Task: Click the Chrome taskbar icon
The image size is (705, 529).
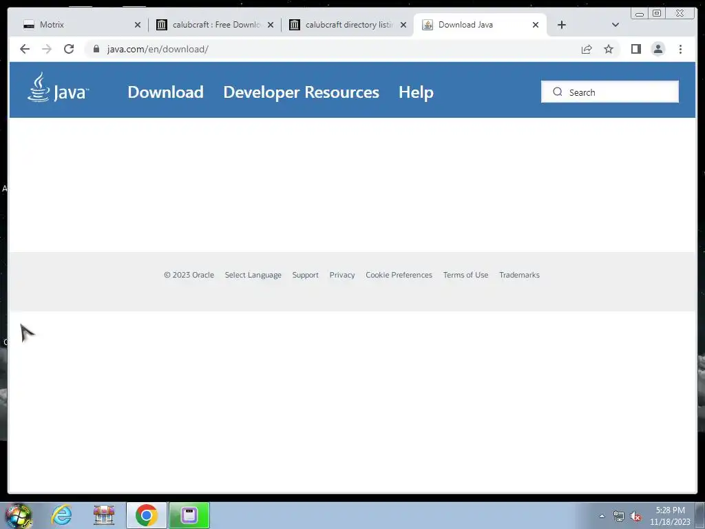Action: 146,515
